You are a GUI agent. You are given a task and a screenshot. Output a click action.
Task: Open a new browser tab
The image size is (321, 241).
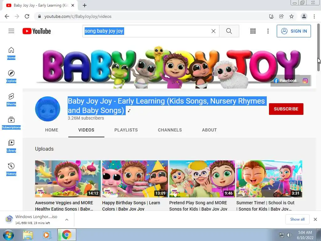(85, 5)
